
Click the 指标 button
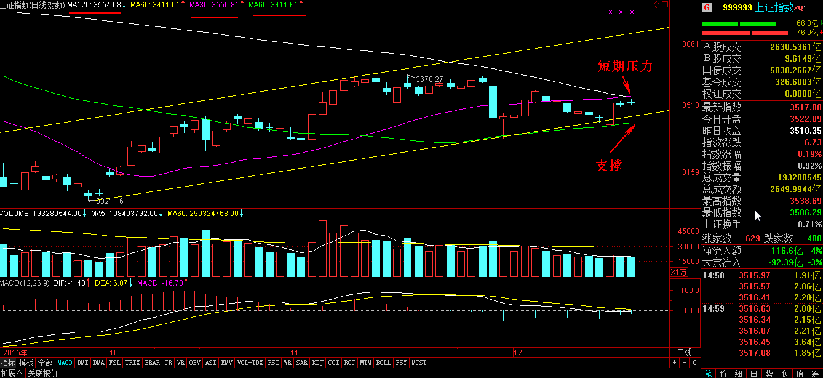coord(8,363)
